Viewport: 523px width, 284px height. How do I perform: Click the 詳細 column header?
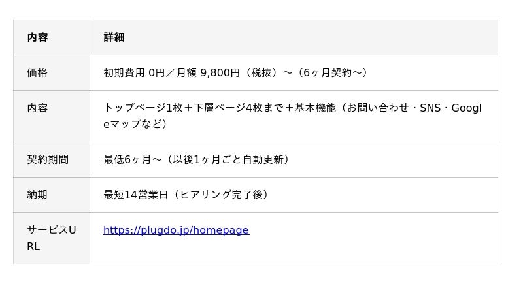coord(114,37)
